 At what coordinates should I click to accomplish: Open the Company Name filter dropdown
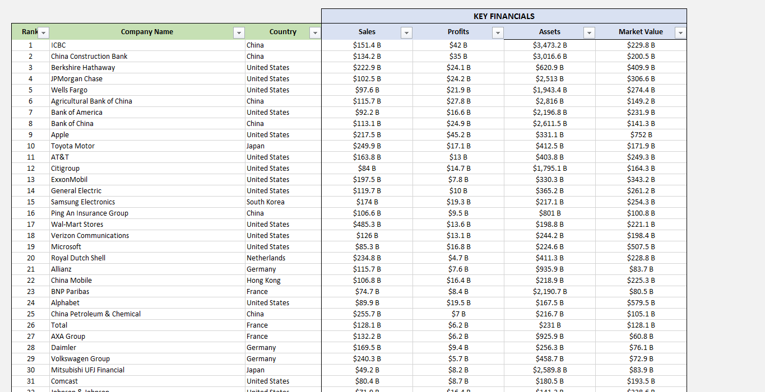239,33
